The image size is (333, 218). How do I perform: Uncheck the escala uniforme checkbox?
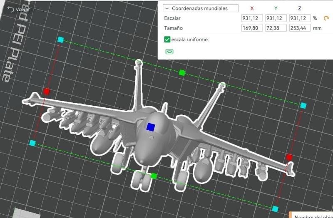click(167, 40)
